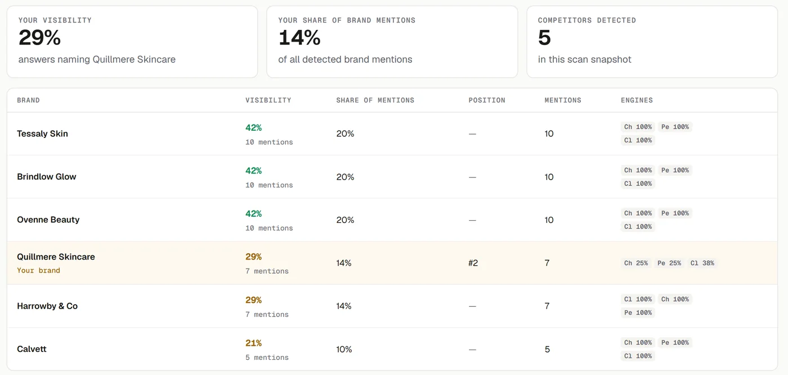This screenshot has width=788, height=375.
Task: Click the YOUR VISIBILITY summary card heading
Action: (55, 20)
